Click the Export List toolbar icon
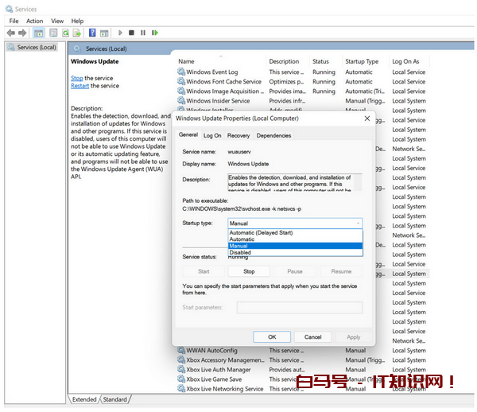477x412 pixels. [78, 33]
